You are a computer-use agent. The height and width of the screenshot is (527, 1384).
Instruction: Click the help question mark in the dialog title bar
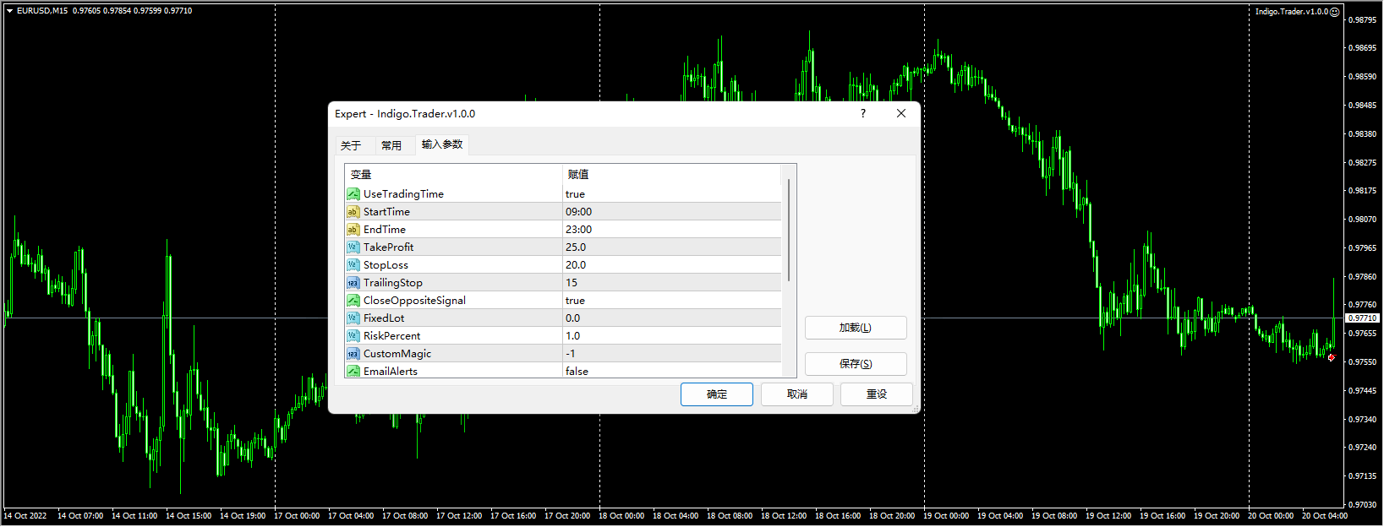click(x=863, y=113)
